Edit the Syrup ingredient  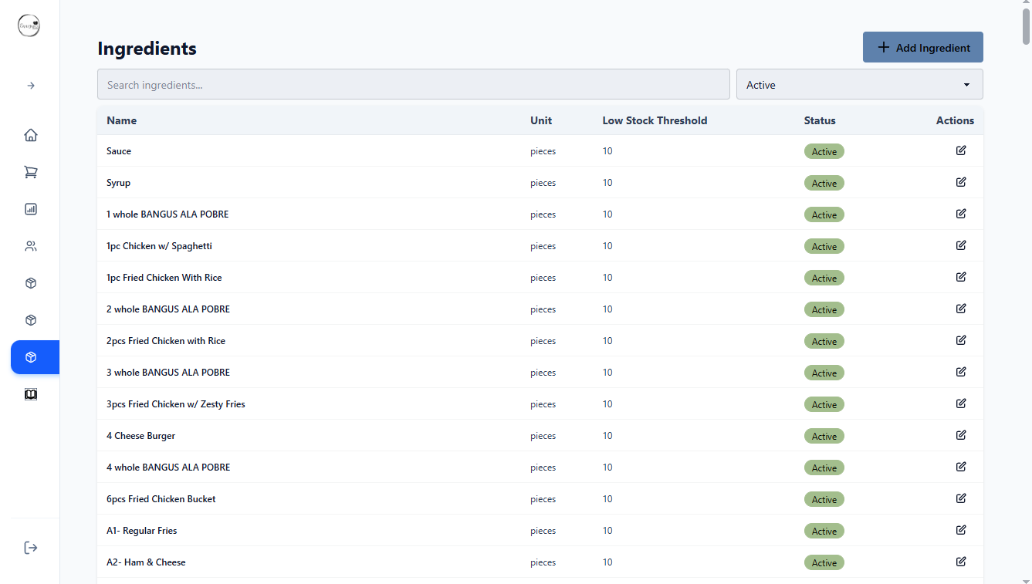point(961,182)
